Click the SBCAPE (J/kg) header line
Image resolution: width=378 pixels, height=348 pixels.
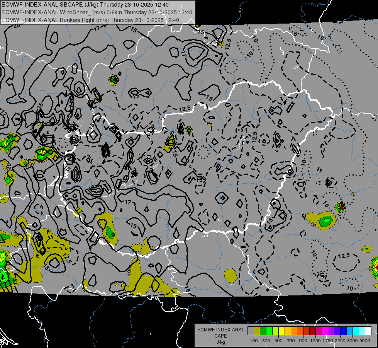click(x=85, y=5)
